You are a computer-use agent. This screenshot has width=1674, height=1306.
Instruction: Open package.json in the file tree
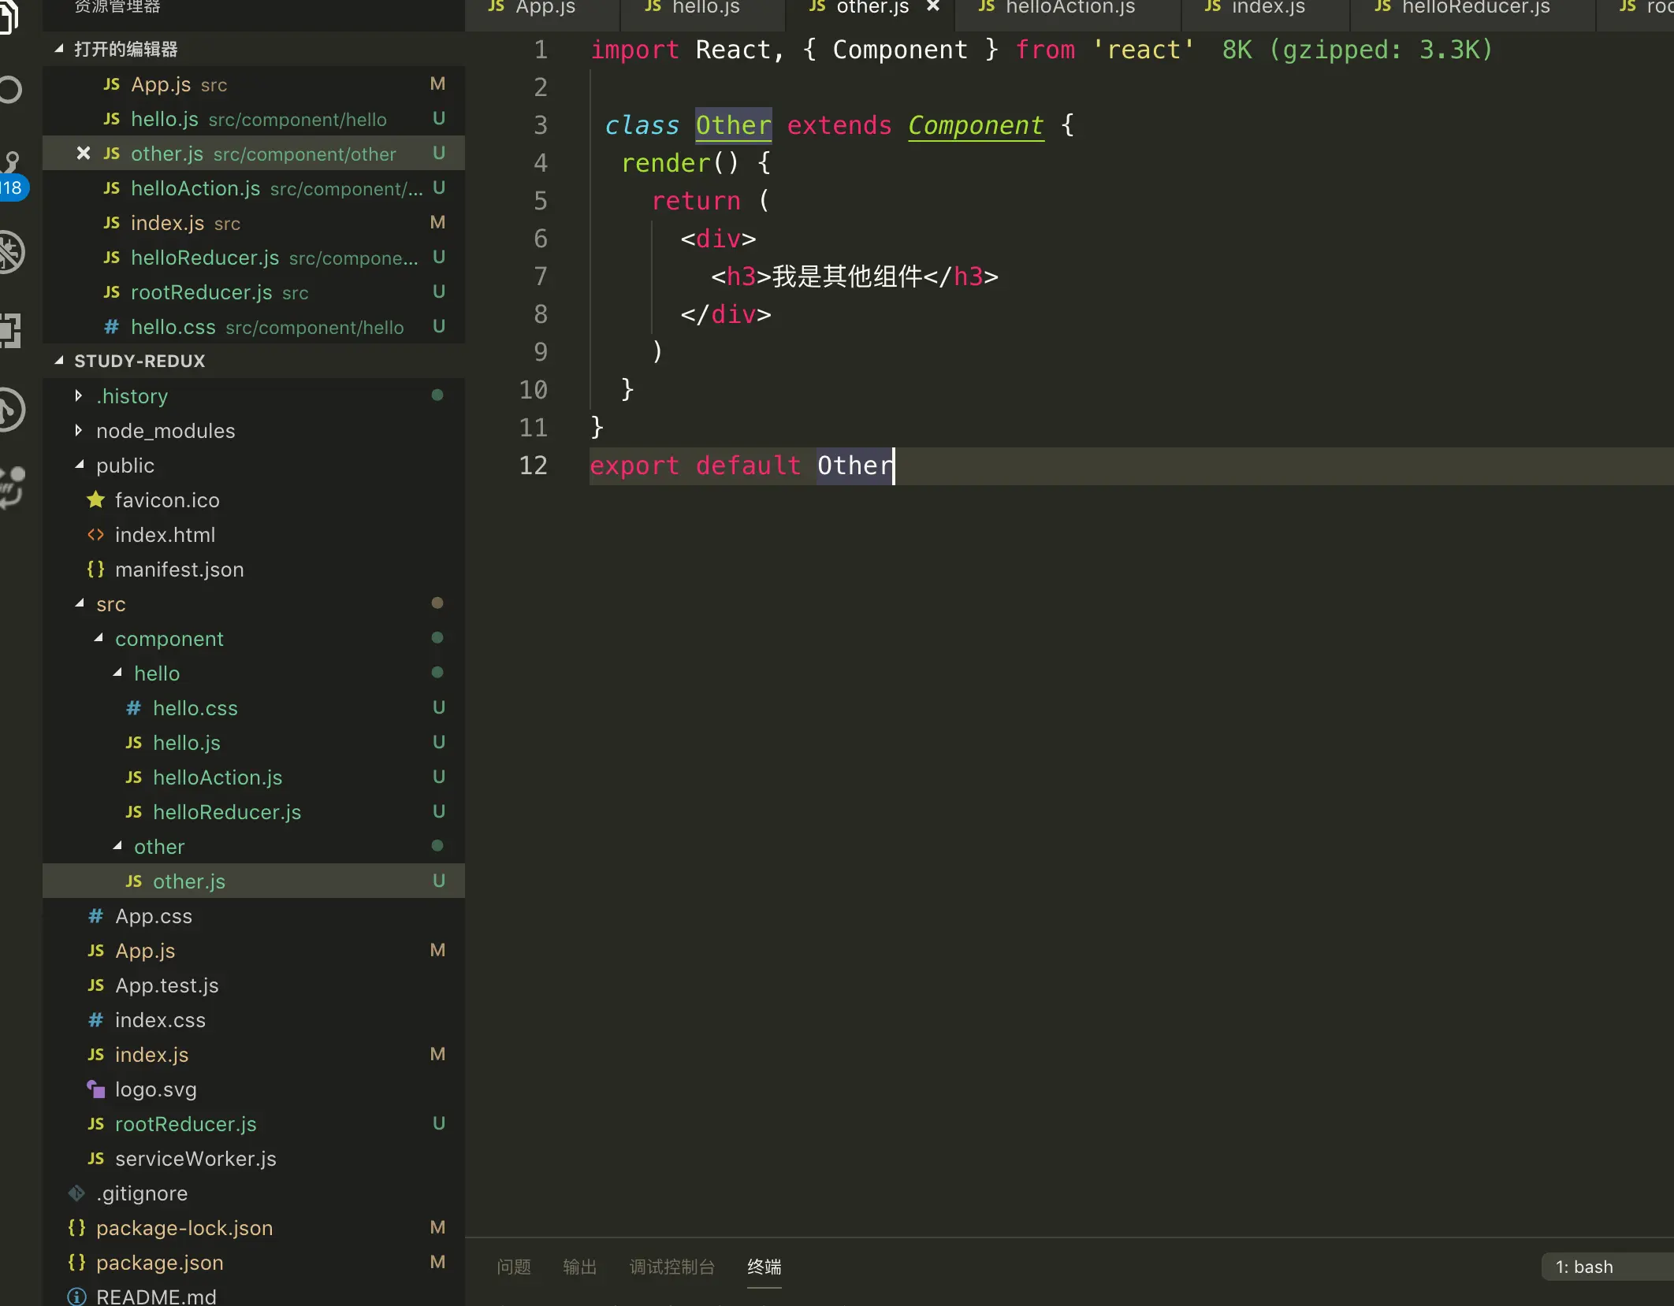tap(254, 1262)
